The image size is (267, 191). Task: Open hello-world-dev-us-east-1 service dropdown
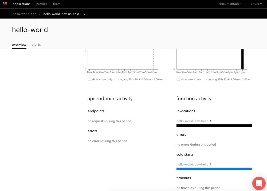point(64,14)
